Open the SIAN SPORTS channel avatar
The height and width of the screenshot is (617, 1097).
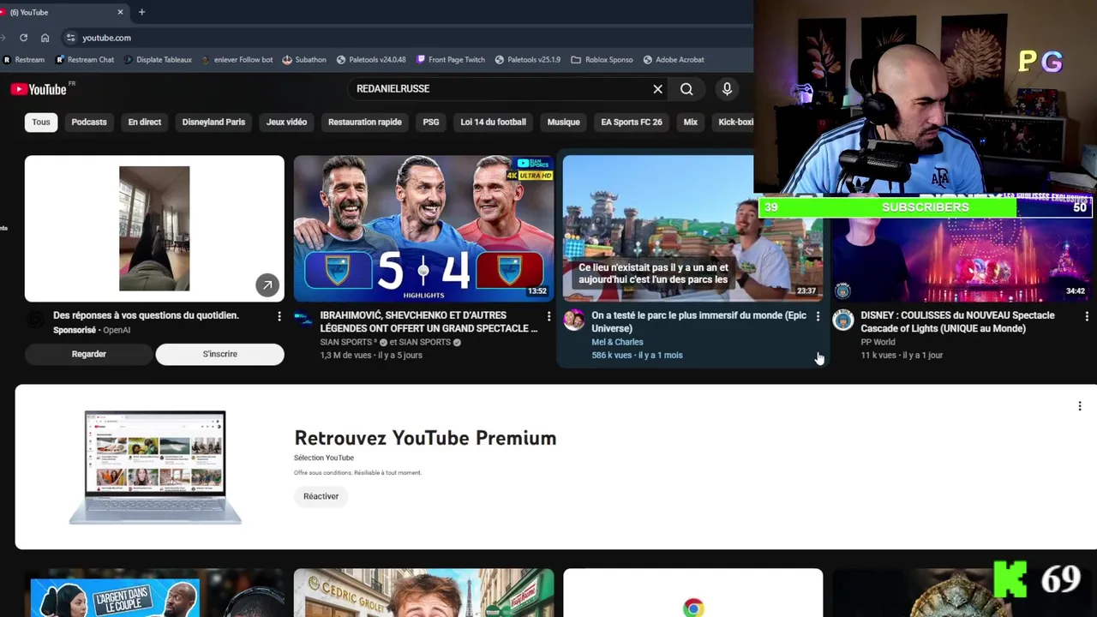(304, 320)
